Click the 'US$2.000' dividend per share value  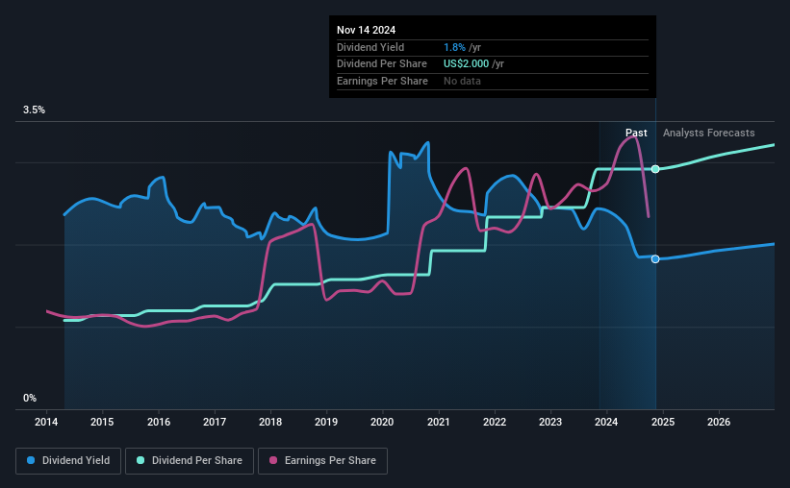point(466,64)
